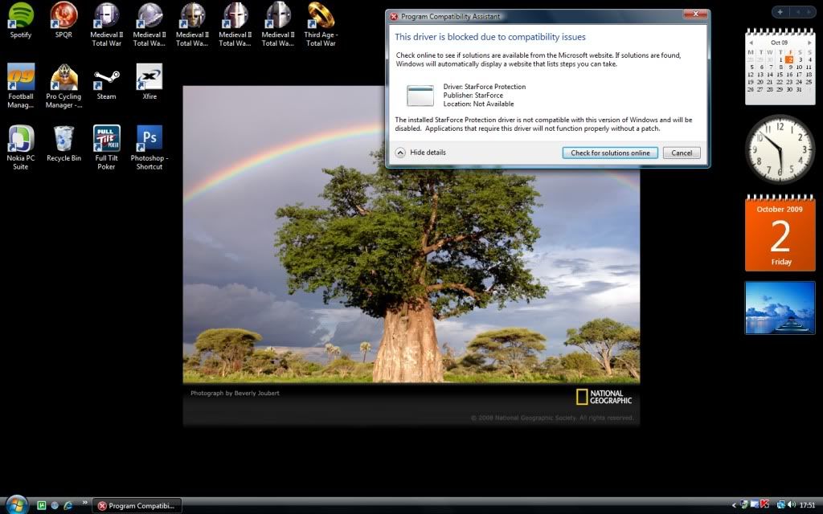
Task: Click the Oct 09 month label in calendar
Action: tap(780, 43)
